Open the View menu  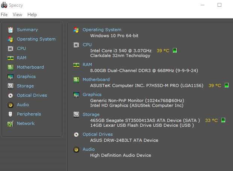tap(17, 15)
